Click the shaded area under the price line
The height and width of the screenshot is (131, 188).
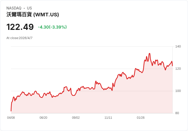pos(92,103)
